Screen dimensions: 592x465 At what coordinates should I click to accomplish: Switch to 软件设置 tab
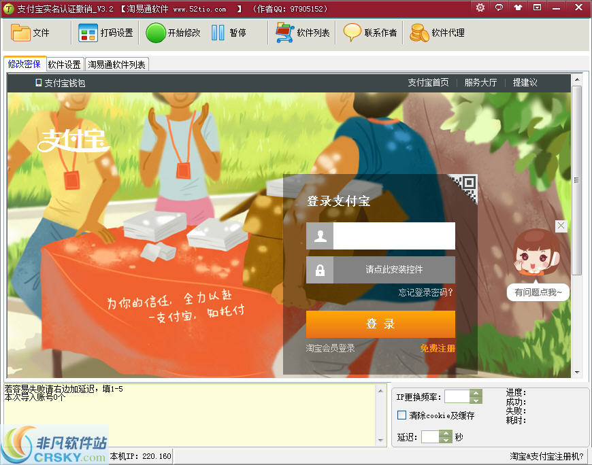pyautogui.click(x=65, y=65)
